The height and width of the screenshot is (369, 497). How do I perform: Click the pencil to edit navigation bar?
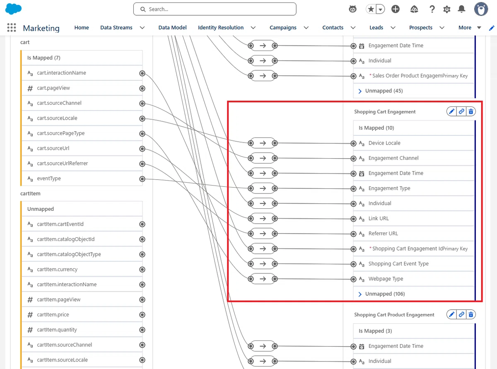click(x=492, y=28)
